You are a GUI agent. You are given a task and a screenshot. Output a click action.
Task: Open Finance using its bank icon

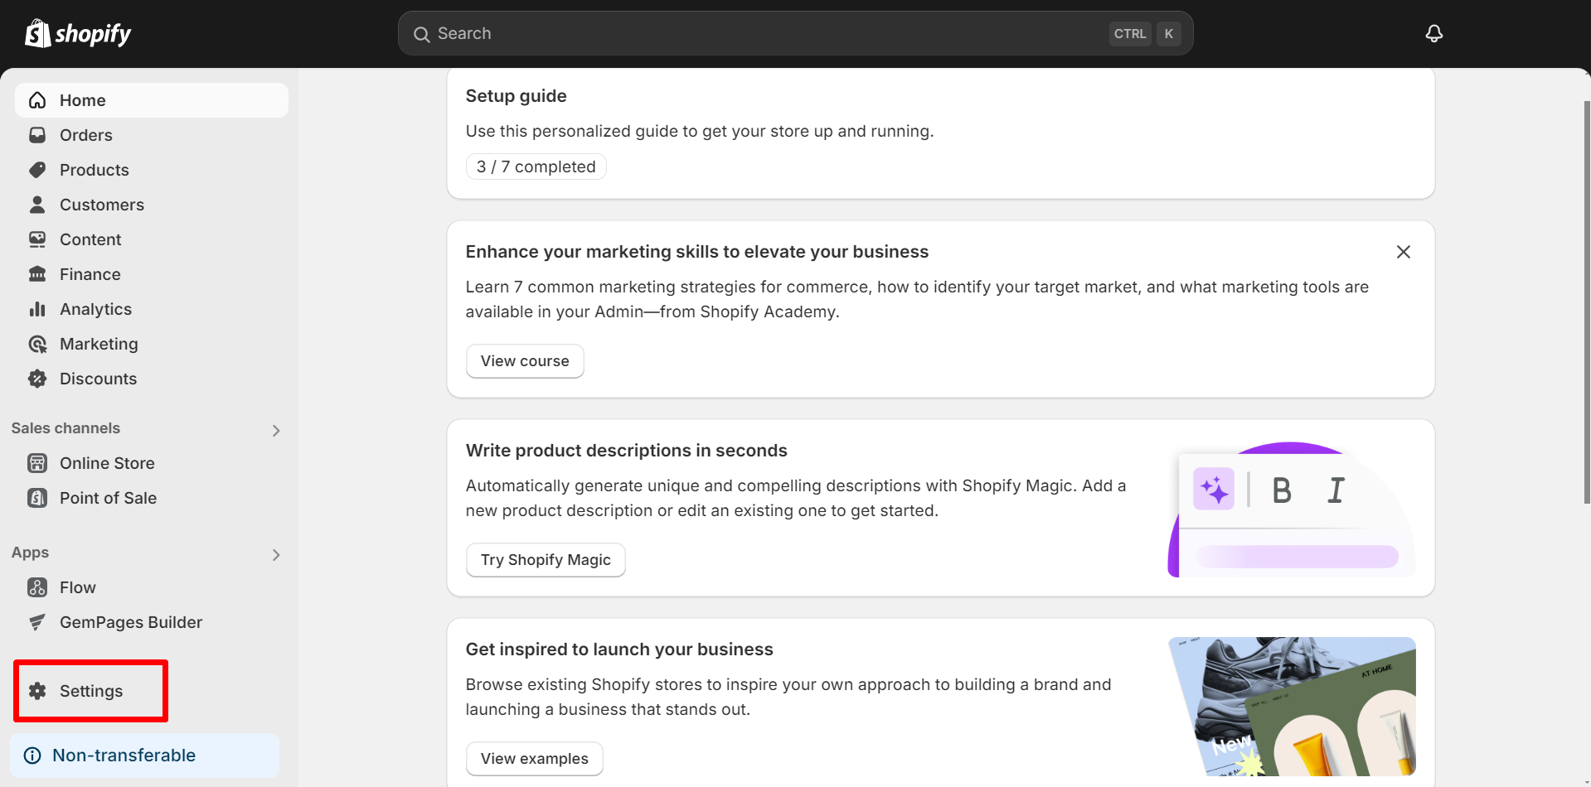point(37,273)
